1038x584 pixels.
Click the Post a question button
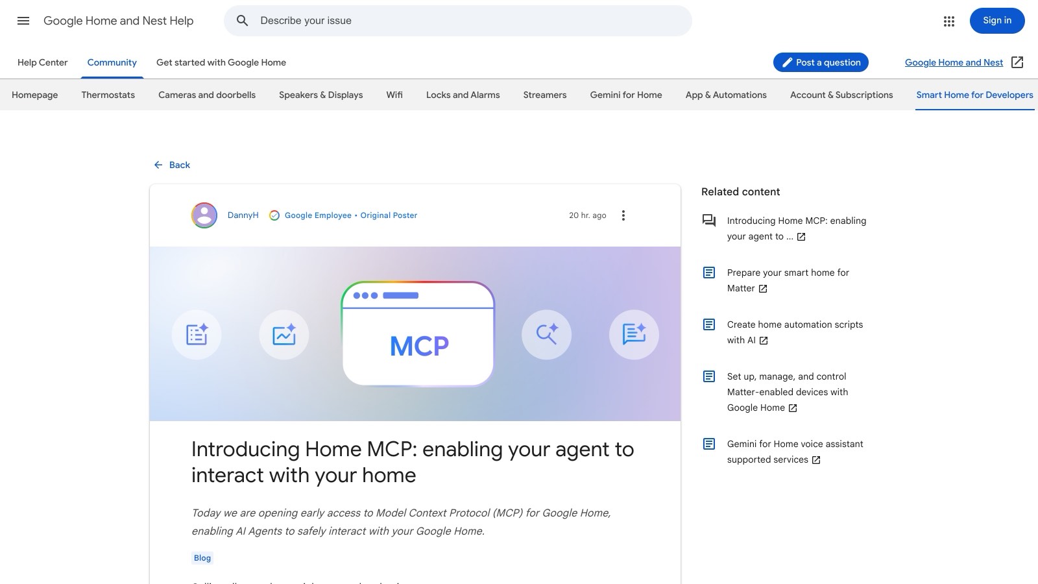(821, 62)
